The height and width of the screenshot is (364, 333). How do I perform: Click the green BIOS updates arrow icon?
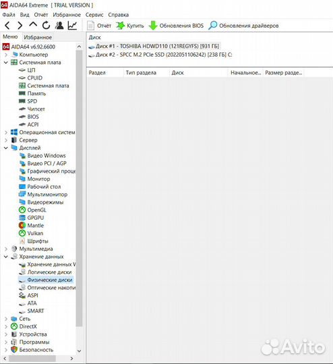pos(153,26)
